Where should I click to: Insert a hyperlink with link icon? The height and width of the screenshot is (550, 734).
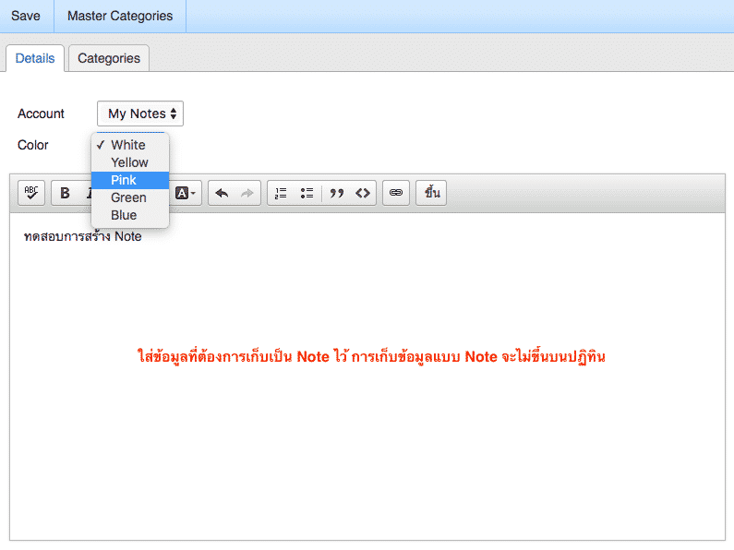[396, 193]
